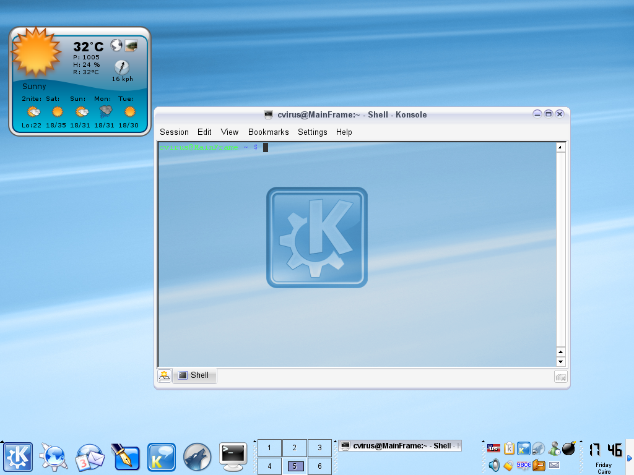Toggle KMix volume control in the tray
Screen dimensions: 634x475
tap(494, 466)
